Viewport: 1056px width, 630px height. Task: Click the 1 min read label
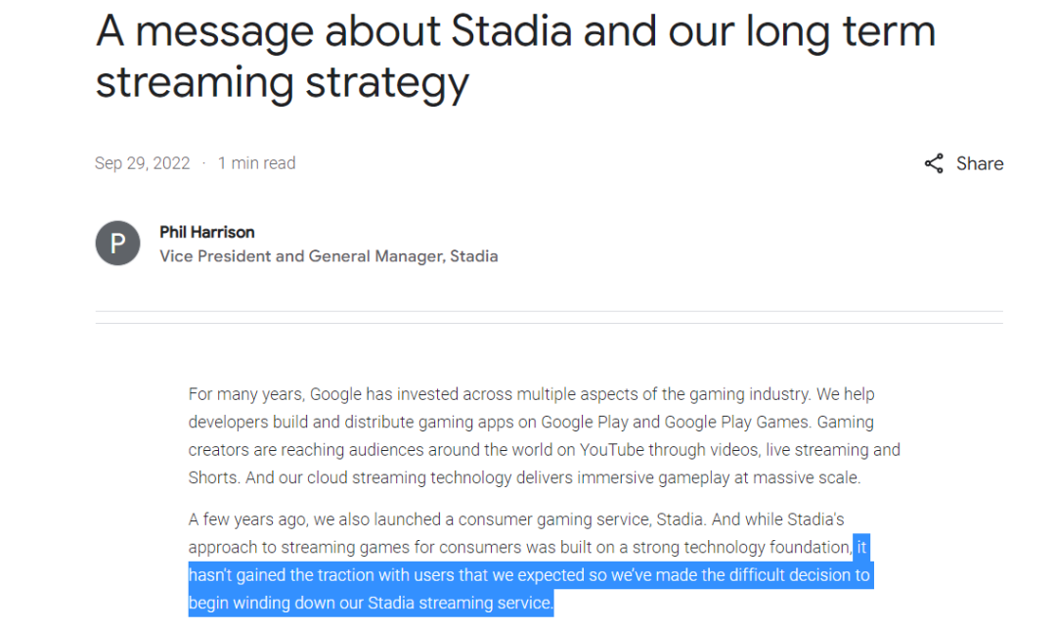(256, 163)
